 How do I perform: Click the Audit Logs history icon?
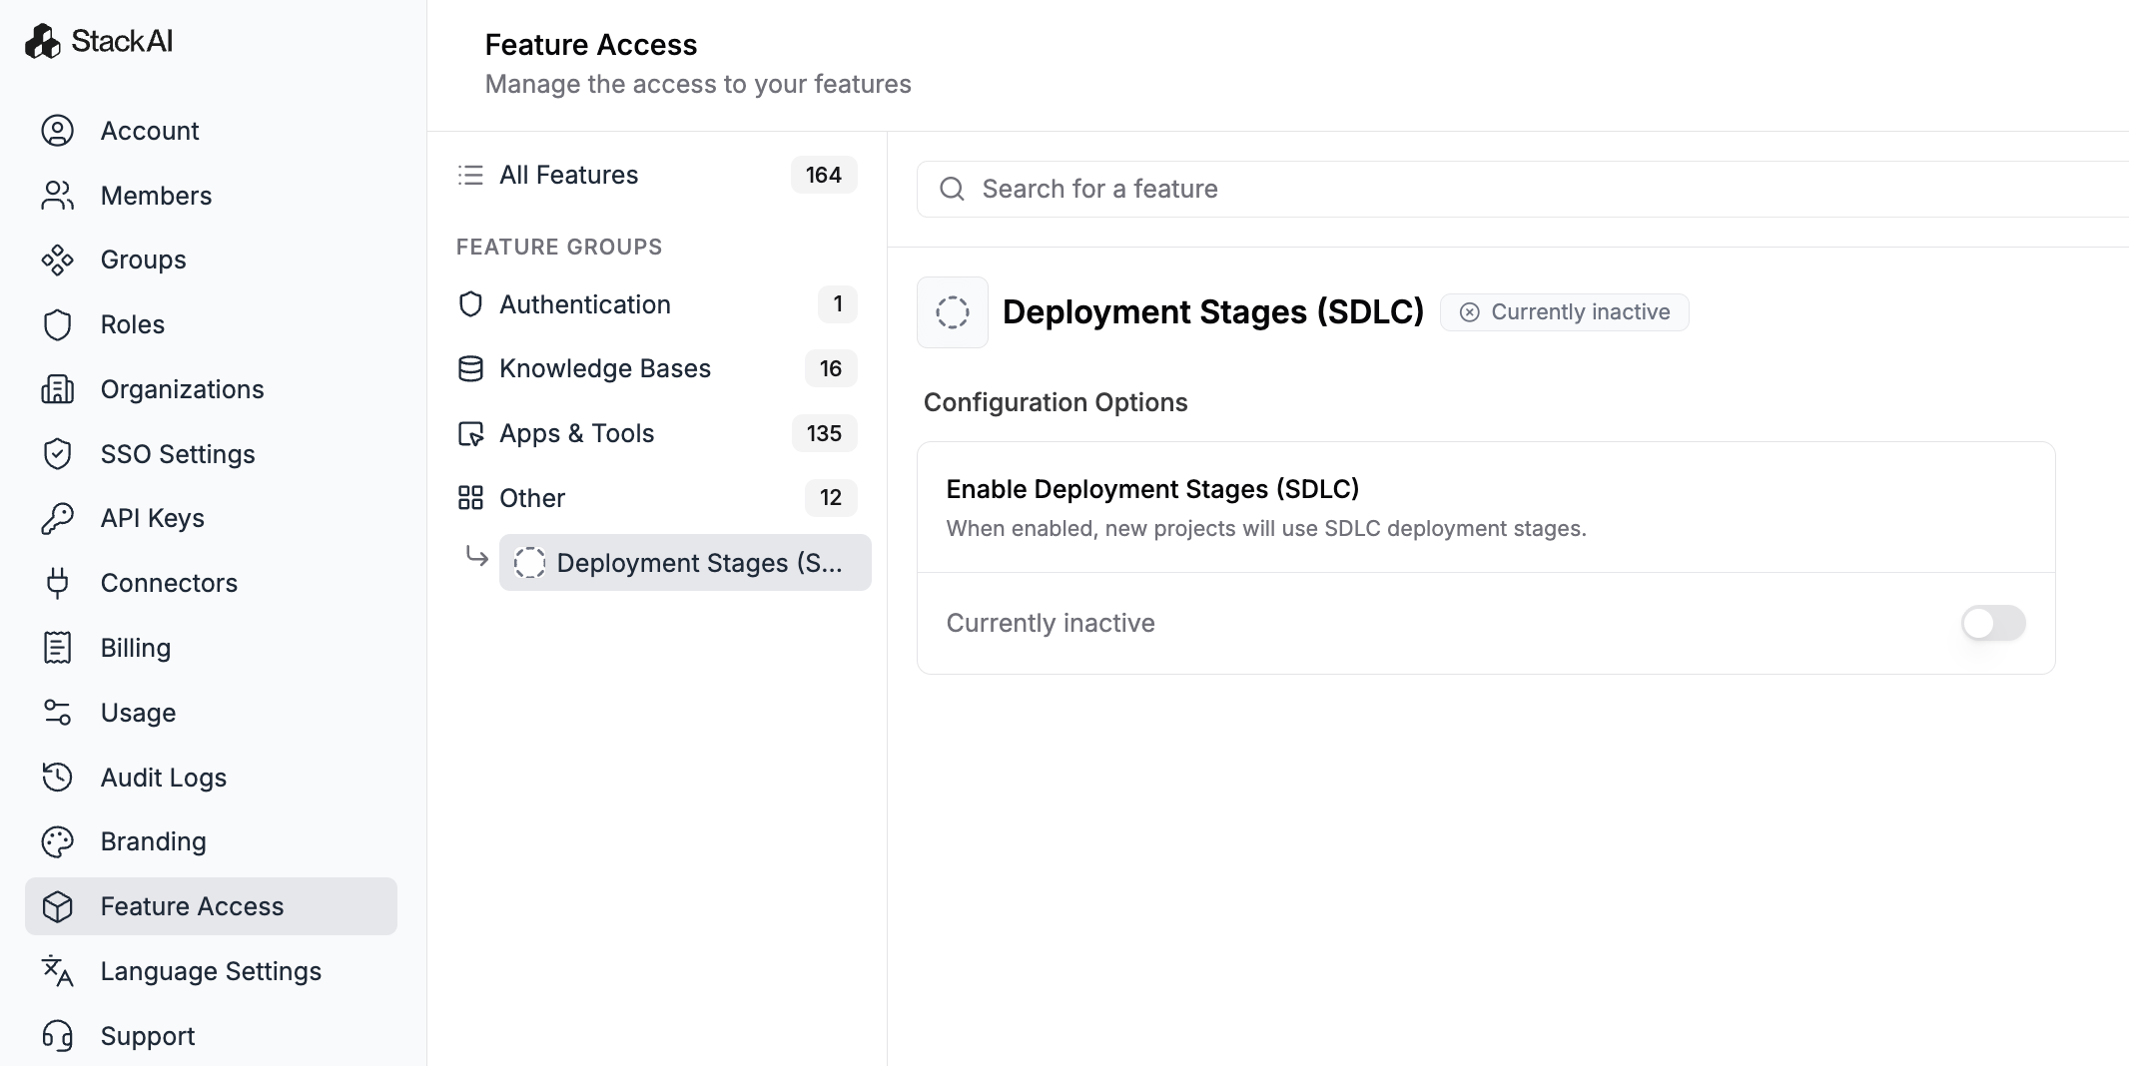(58, 778)
